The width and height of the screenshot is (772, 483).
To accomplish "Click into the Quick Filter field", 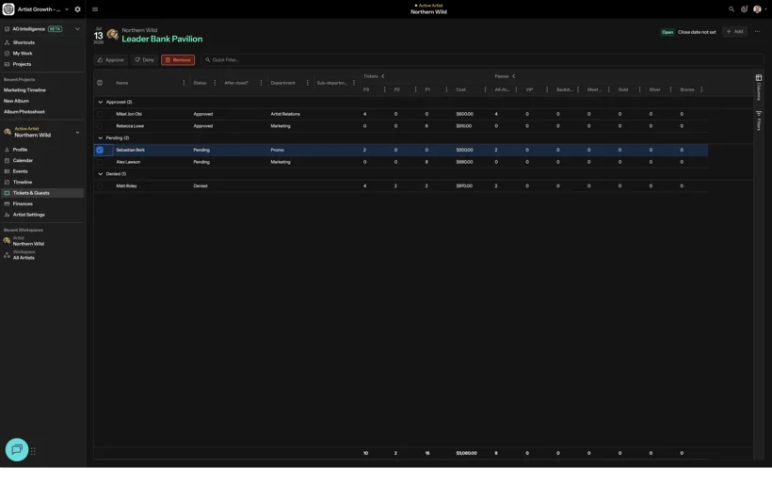I will 481,60.
